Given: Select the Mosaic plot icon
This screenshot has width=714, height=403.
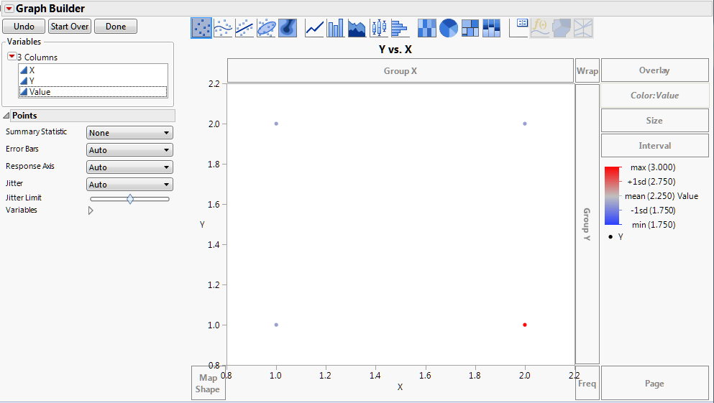Looking at the screenshot, I should pos(491,28).
